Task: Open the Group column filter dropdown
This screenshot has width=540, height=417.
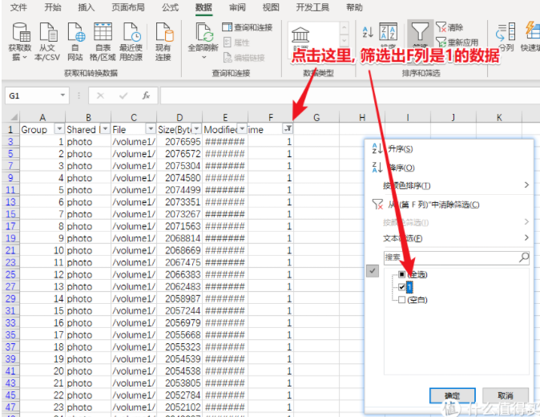Action: (x=58, y=129)
